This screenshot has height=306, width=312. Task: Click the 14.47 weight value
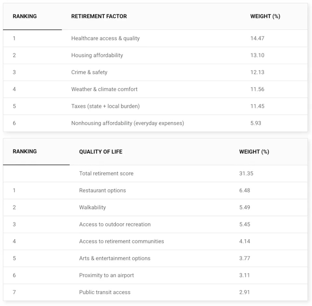pyautogui.click(x=257, y=38)
